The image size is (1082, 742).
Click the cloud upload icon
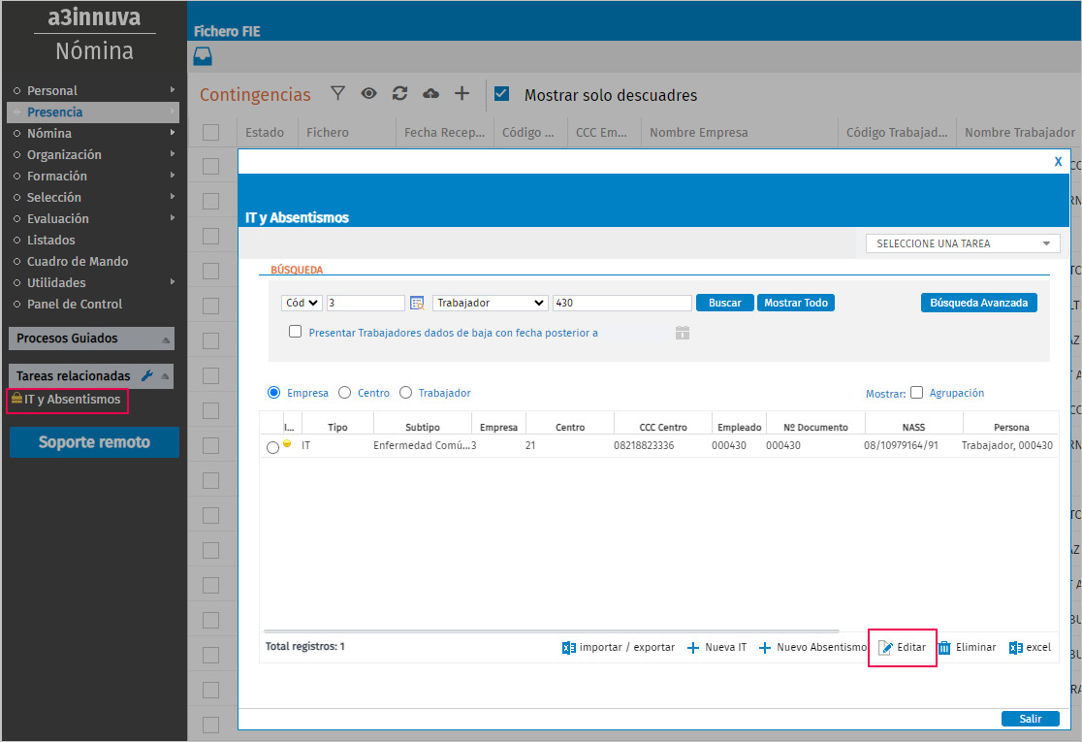tap(430, 93)
